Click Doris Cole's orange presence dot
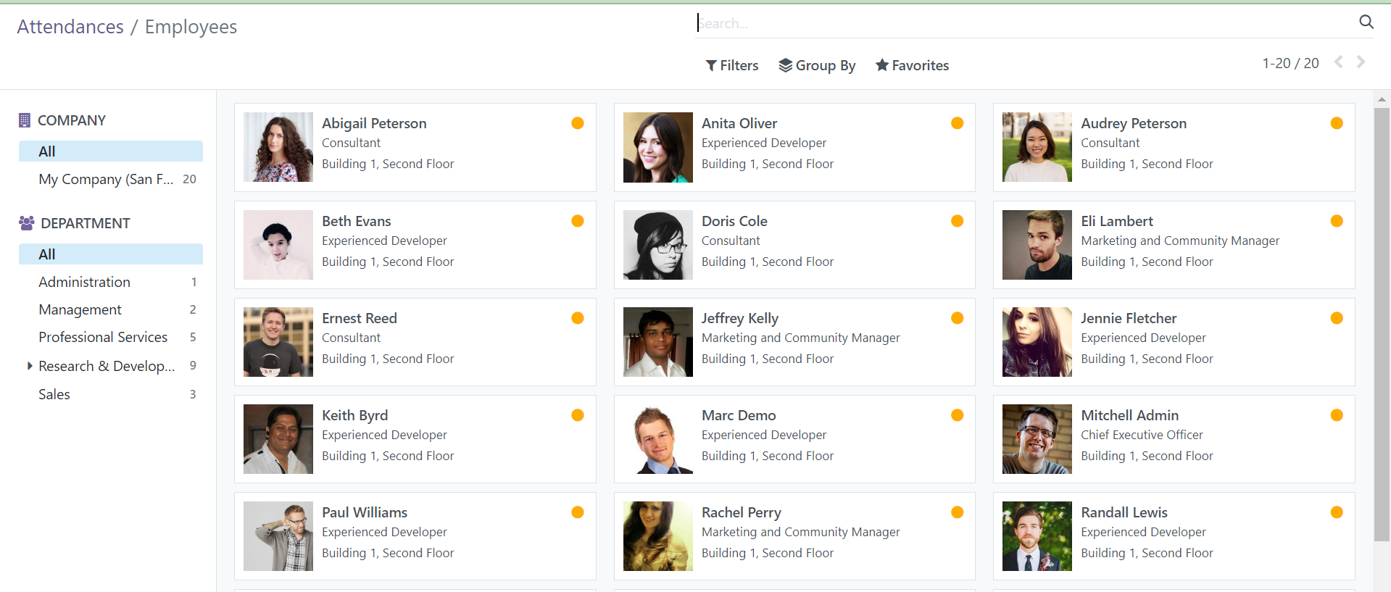Viewport: 1391px width, 592px height. (x=957, y=221)
